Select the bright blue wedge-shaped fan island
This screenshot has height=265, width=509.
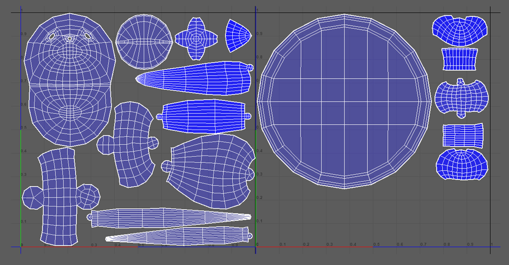click(238, 36)
